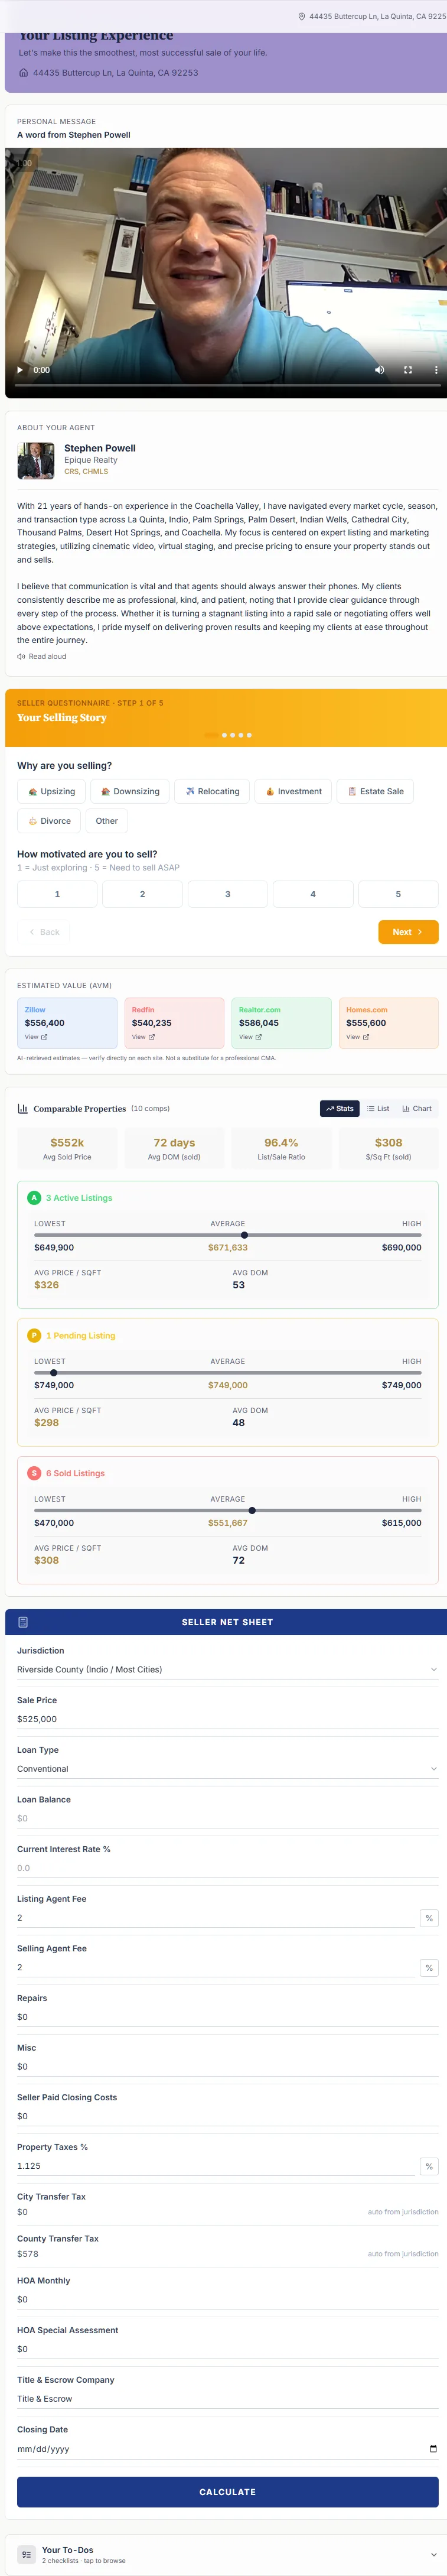Toggle the Listing Agent Fee percent unit

(429, 1918)
